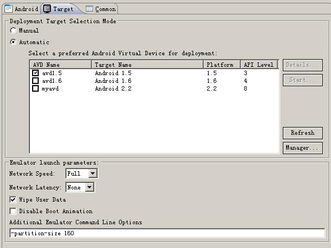Sort by AVD Name column header

pos(61,65)
